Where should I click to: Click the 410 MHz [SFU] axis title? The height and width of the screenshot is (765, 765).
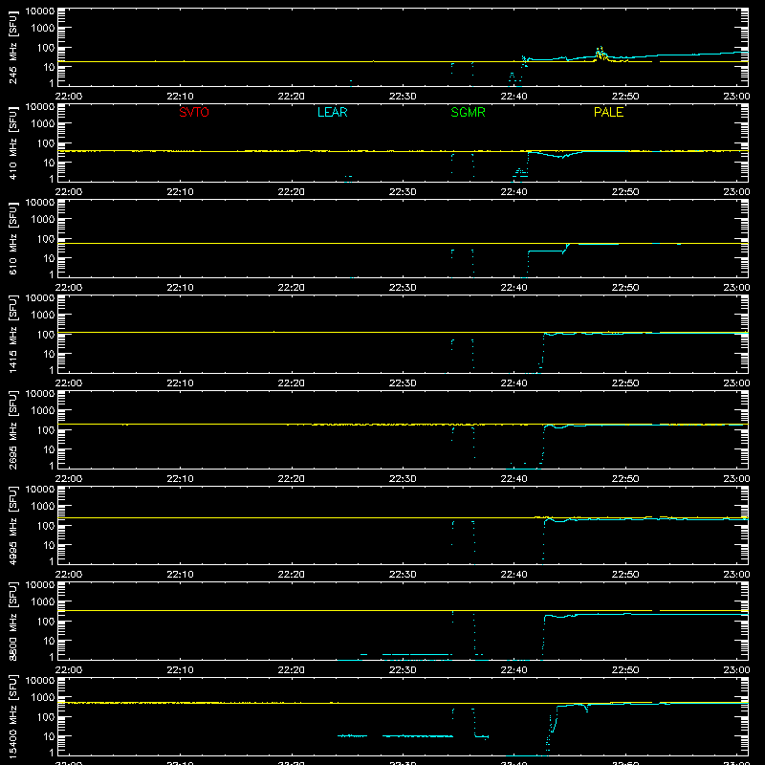click(13, 142)
